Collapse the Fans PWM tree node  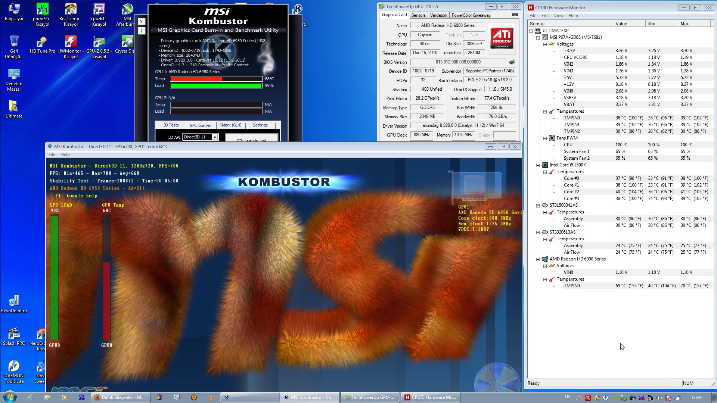point(545,138)
